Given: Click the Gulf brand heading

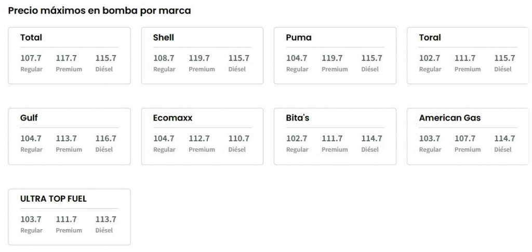Looking at the screenshot, I should [29, 118].
